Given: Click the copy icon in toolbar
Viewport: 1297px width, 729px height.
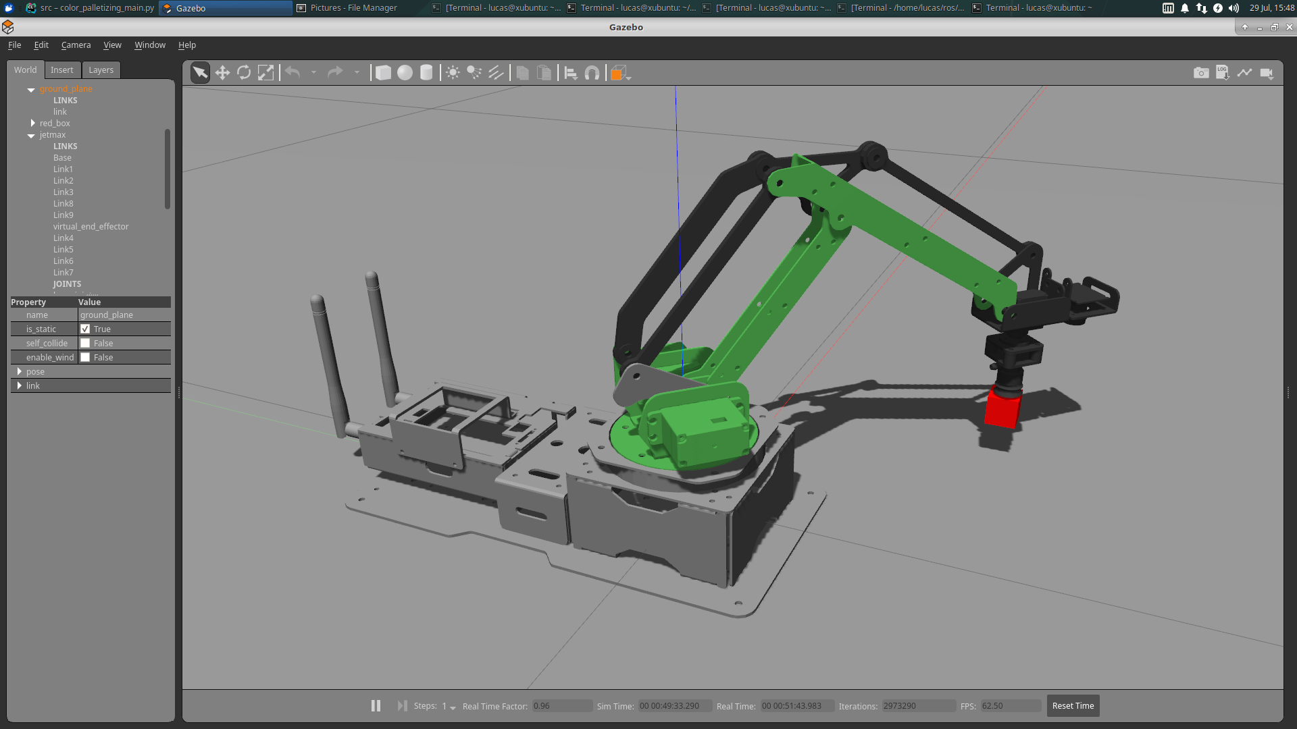Looking at the screenshot, I should tap(522, 73).
